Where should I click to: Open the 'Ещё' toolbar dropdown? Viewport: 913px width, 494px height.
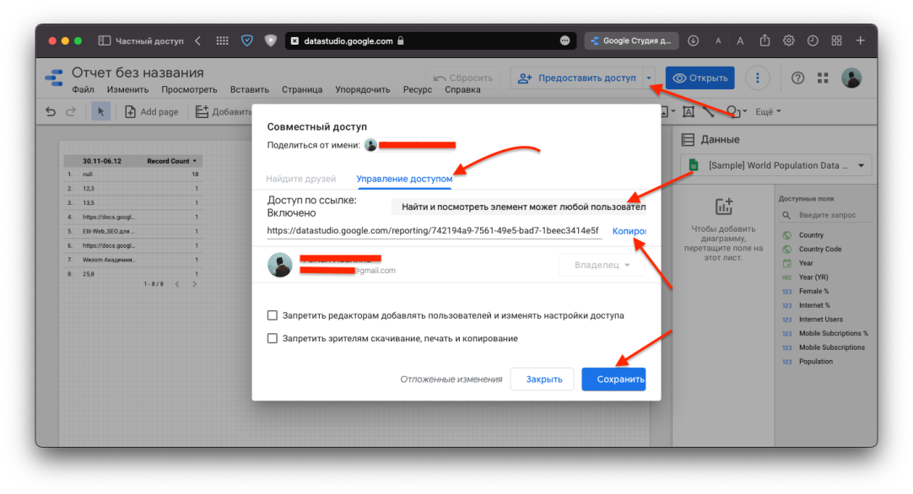[x=768, y=111]
